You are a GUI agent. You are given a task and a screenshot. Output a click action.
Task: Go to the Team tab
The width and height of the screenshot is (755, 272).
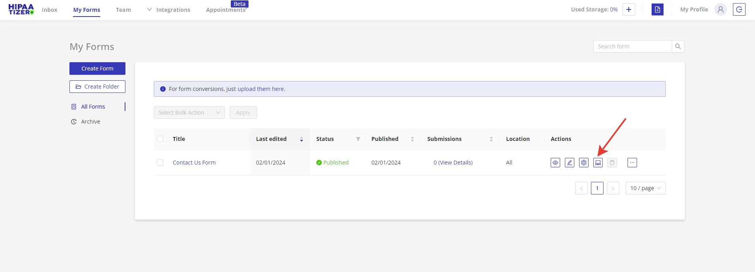[123, 10]
